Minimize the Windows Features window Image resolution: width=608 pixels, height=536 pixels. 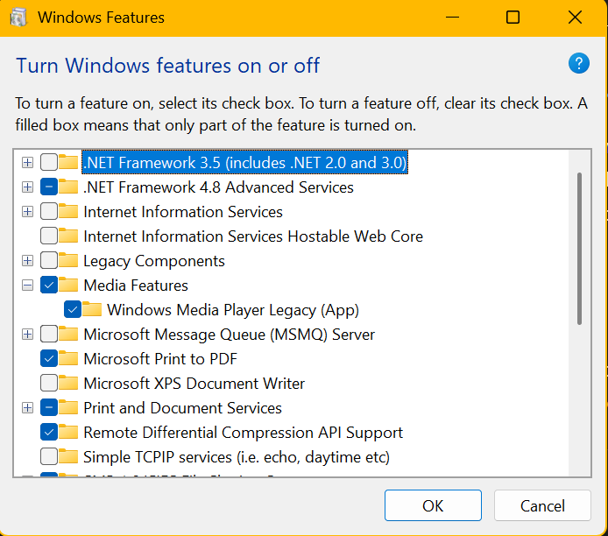(x=452, y=18)
